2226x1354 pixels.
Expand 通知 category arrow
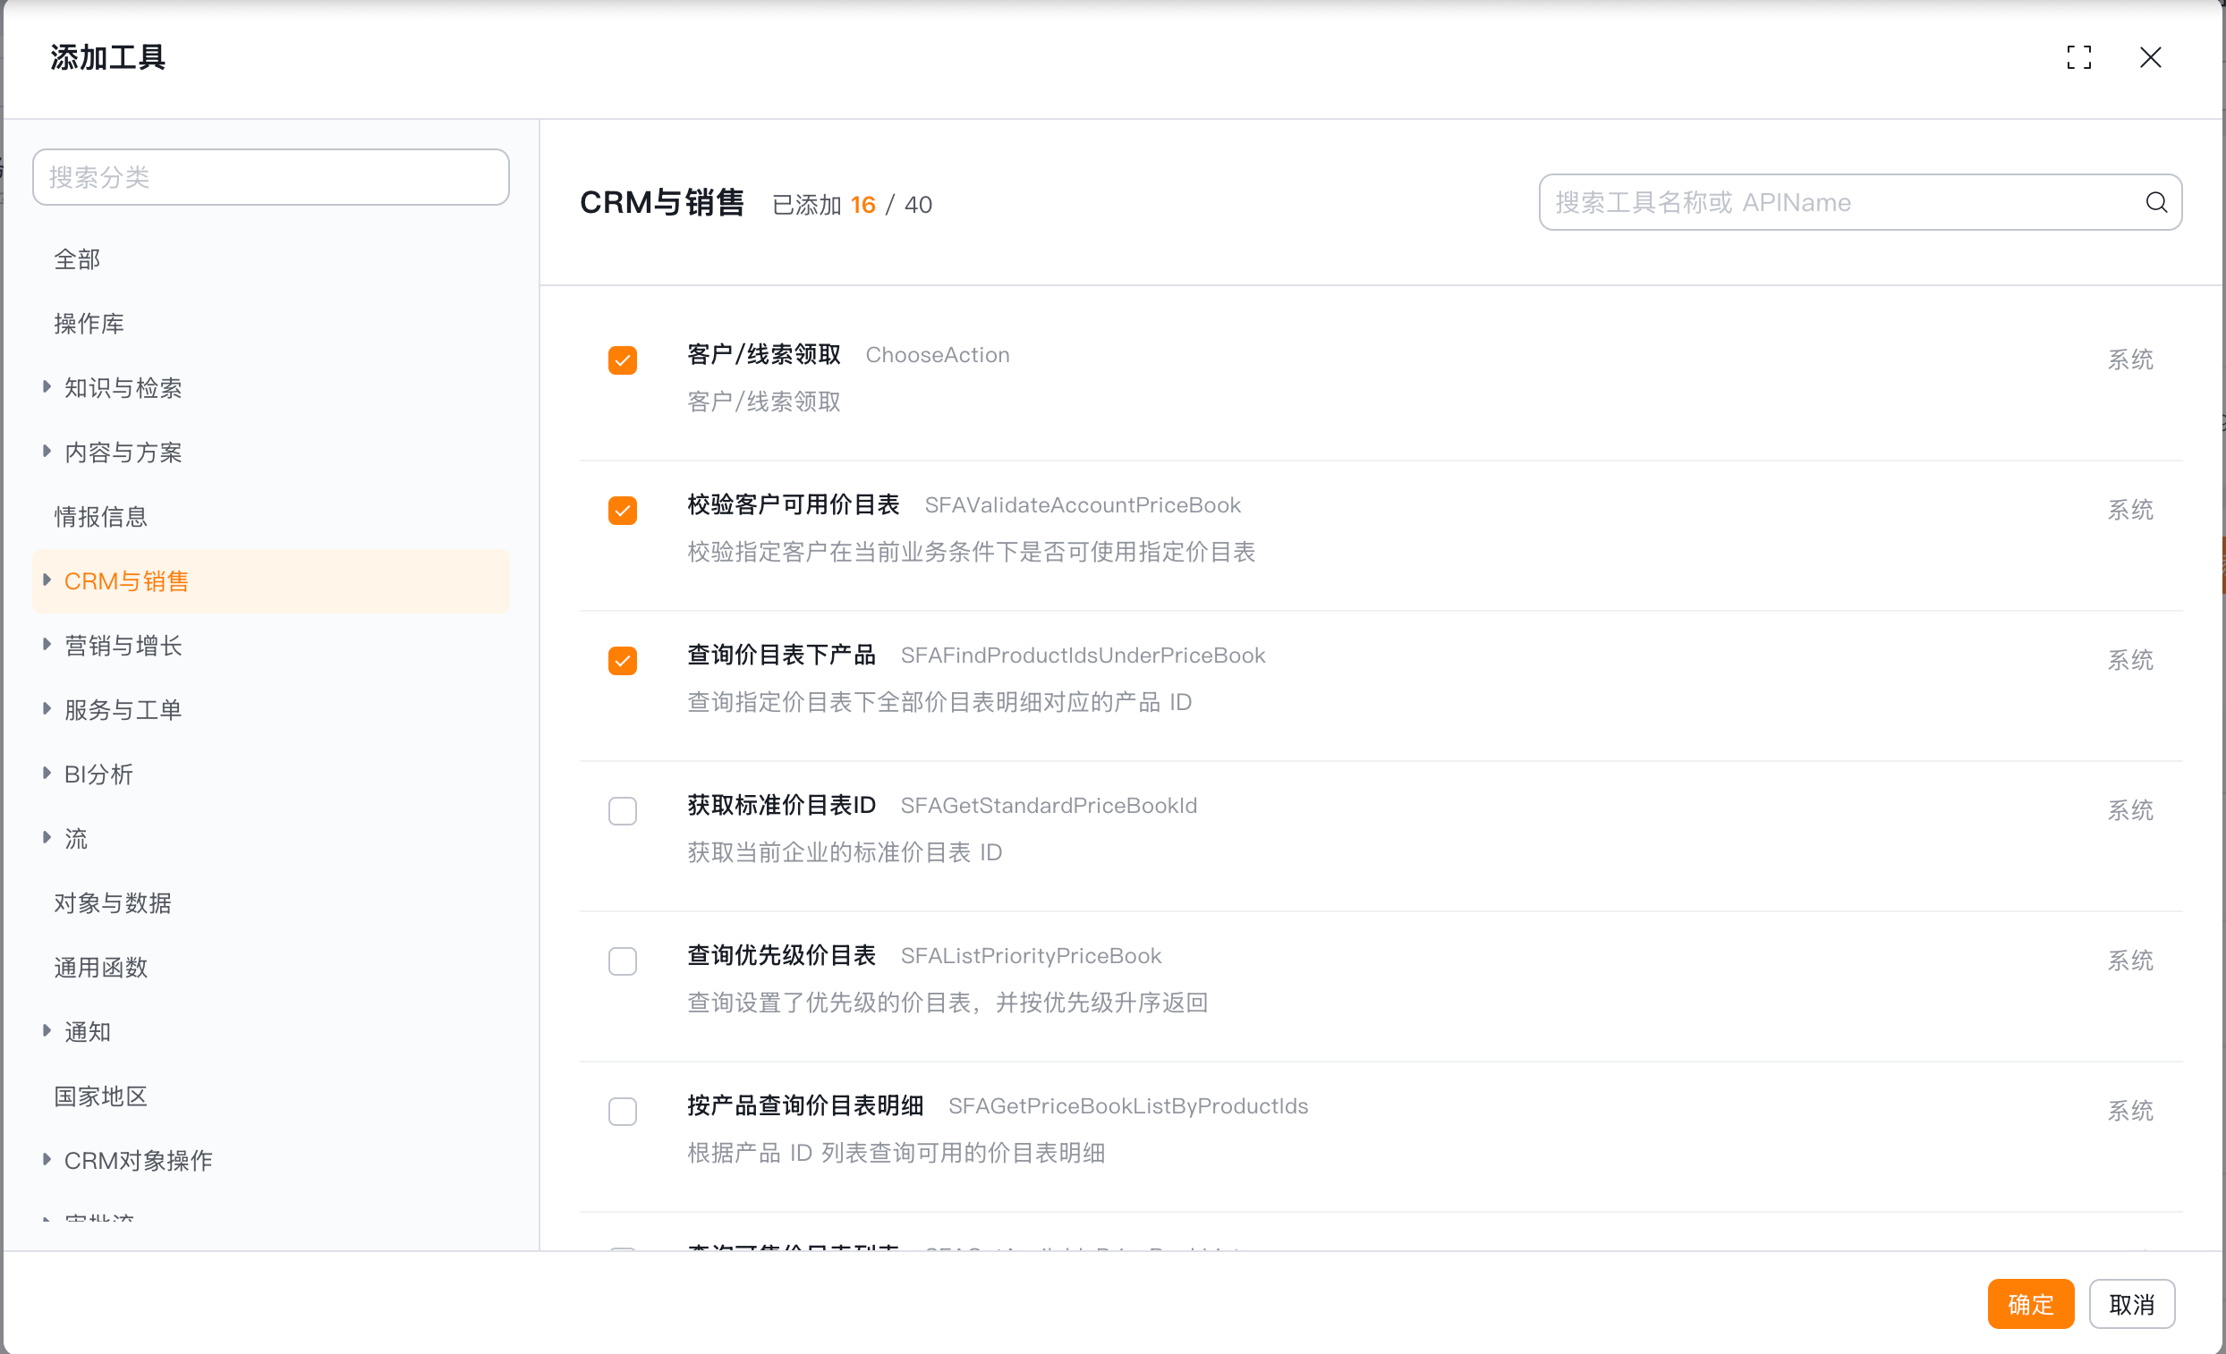click(47, 1030)
